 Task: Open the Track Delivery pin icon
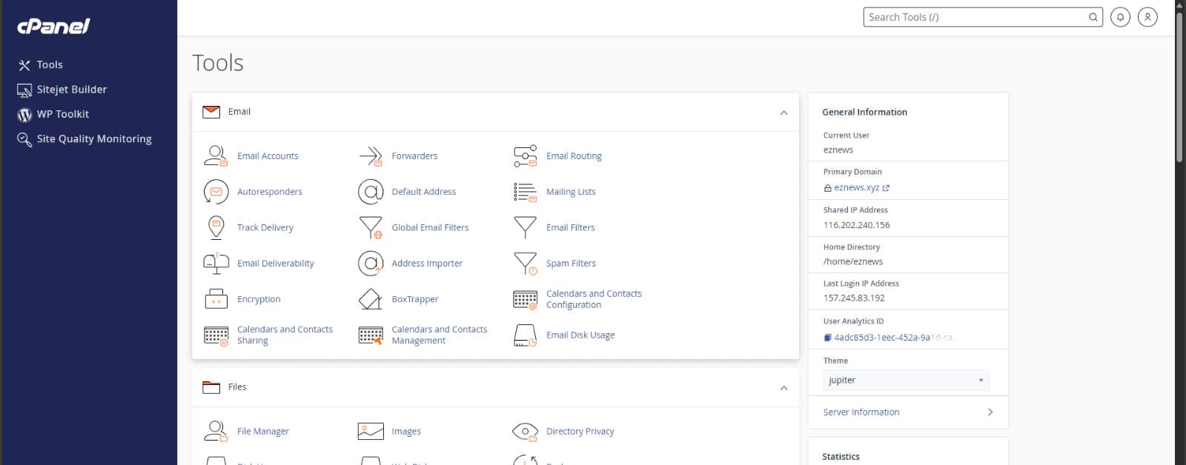tap(216, 227)
